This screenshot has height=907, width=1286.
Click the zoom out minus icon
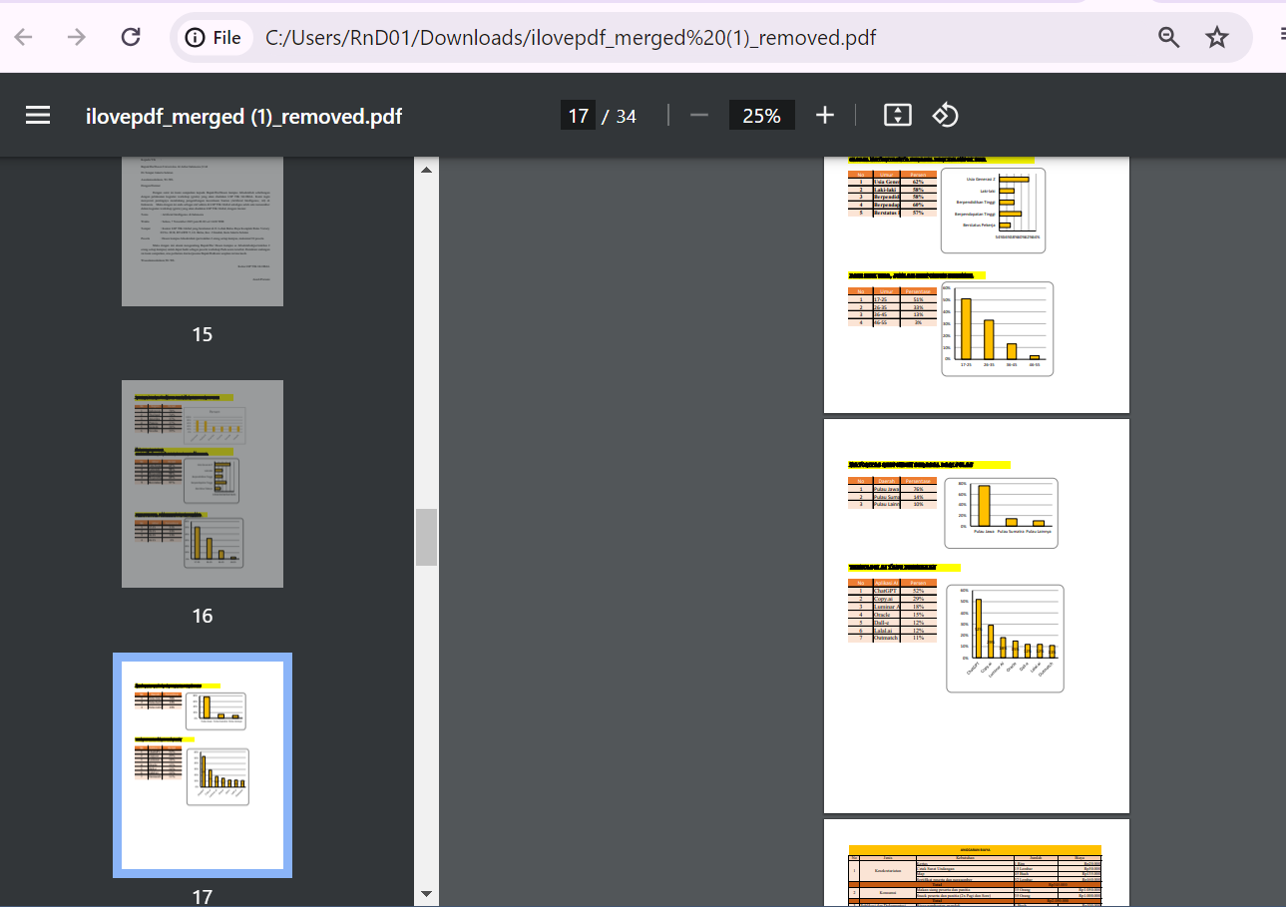pyautogui.click(x=699, y=116)
